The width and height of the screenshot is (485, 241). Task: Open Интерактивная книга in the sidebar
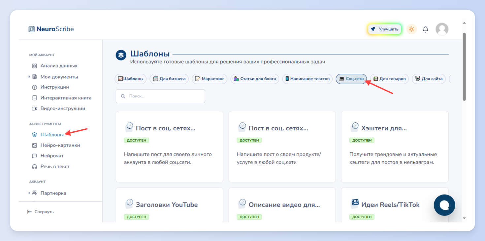[x=66, y=98]
